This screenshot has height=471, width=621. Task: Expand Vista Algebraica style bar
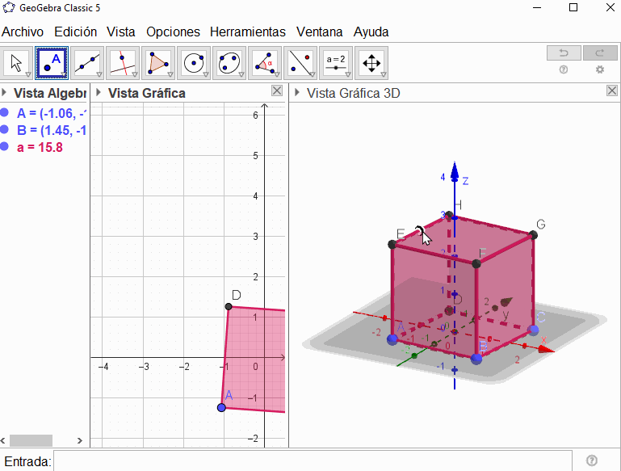pyautogui.click(x=4, y=93)
